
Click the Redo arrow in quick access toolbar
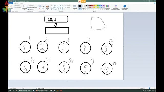(x=16, y=1)
